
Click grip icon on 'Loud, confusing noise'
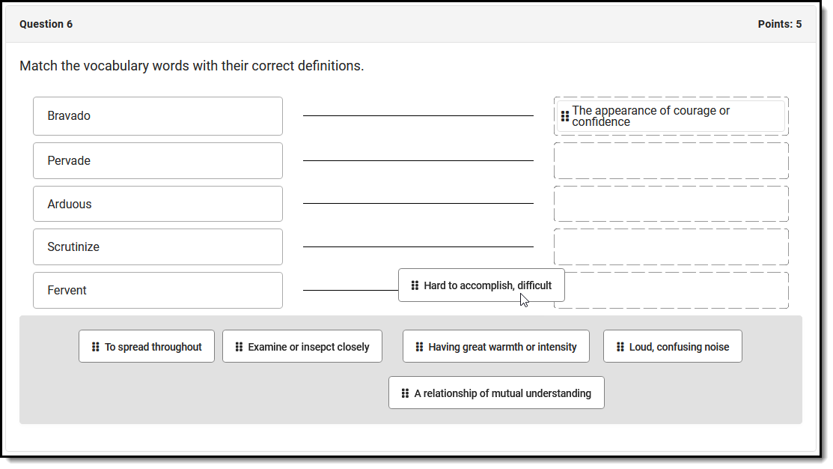[620, 347]
